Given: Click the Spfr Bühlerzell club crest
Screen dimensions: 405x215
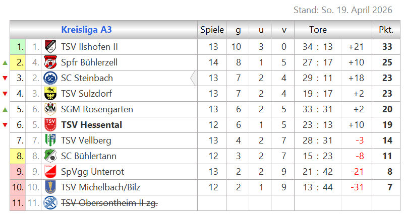Looking at the screenshot, I should [49, 62].
